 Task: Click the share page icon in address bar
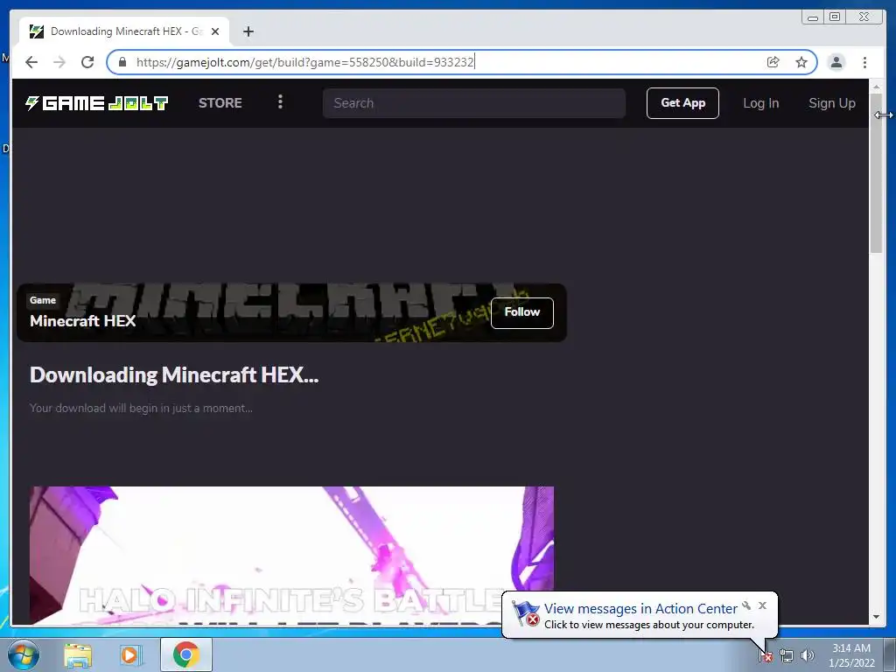(x=773, y=62)
